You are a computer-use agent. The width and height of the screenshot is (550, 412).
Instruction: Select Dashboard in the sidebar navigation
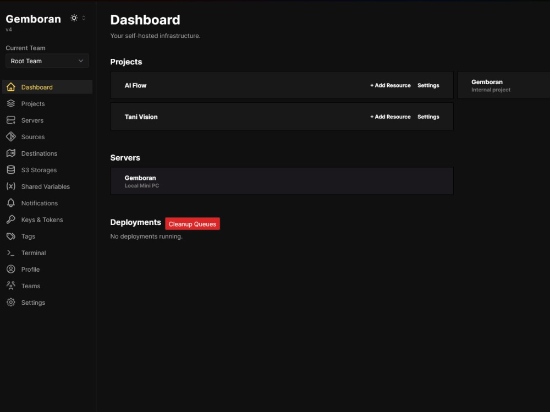click(x=37, y=87)
